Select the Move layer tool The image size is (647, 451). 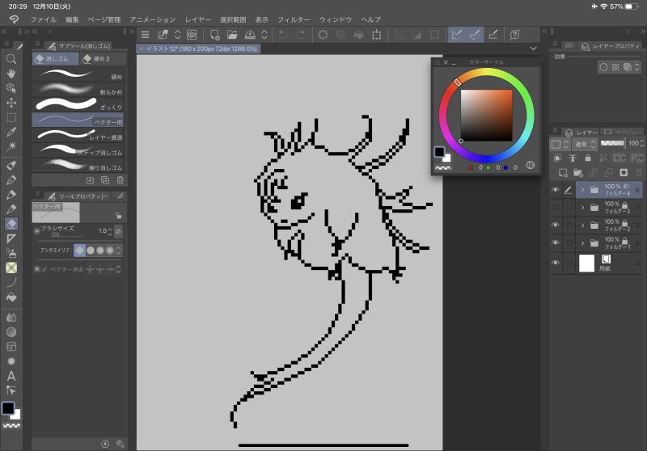pos(11,103)
